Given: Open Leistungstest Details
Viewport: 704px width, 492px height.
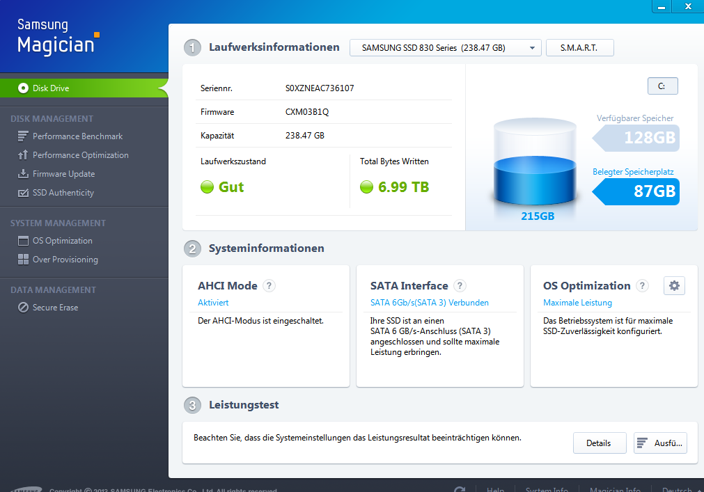Looking at the screenshot, I should point(600,443).
